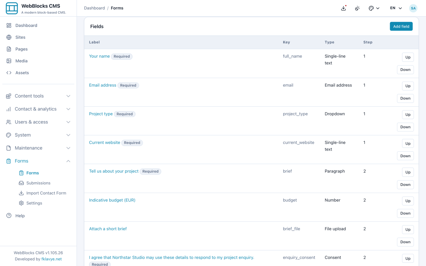Viewport: 426px width, 266px height.
Task: Click the Submissions inbox icon
Action: [21, 183]
